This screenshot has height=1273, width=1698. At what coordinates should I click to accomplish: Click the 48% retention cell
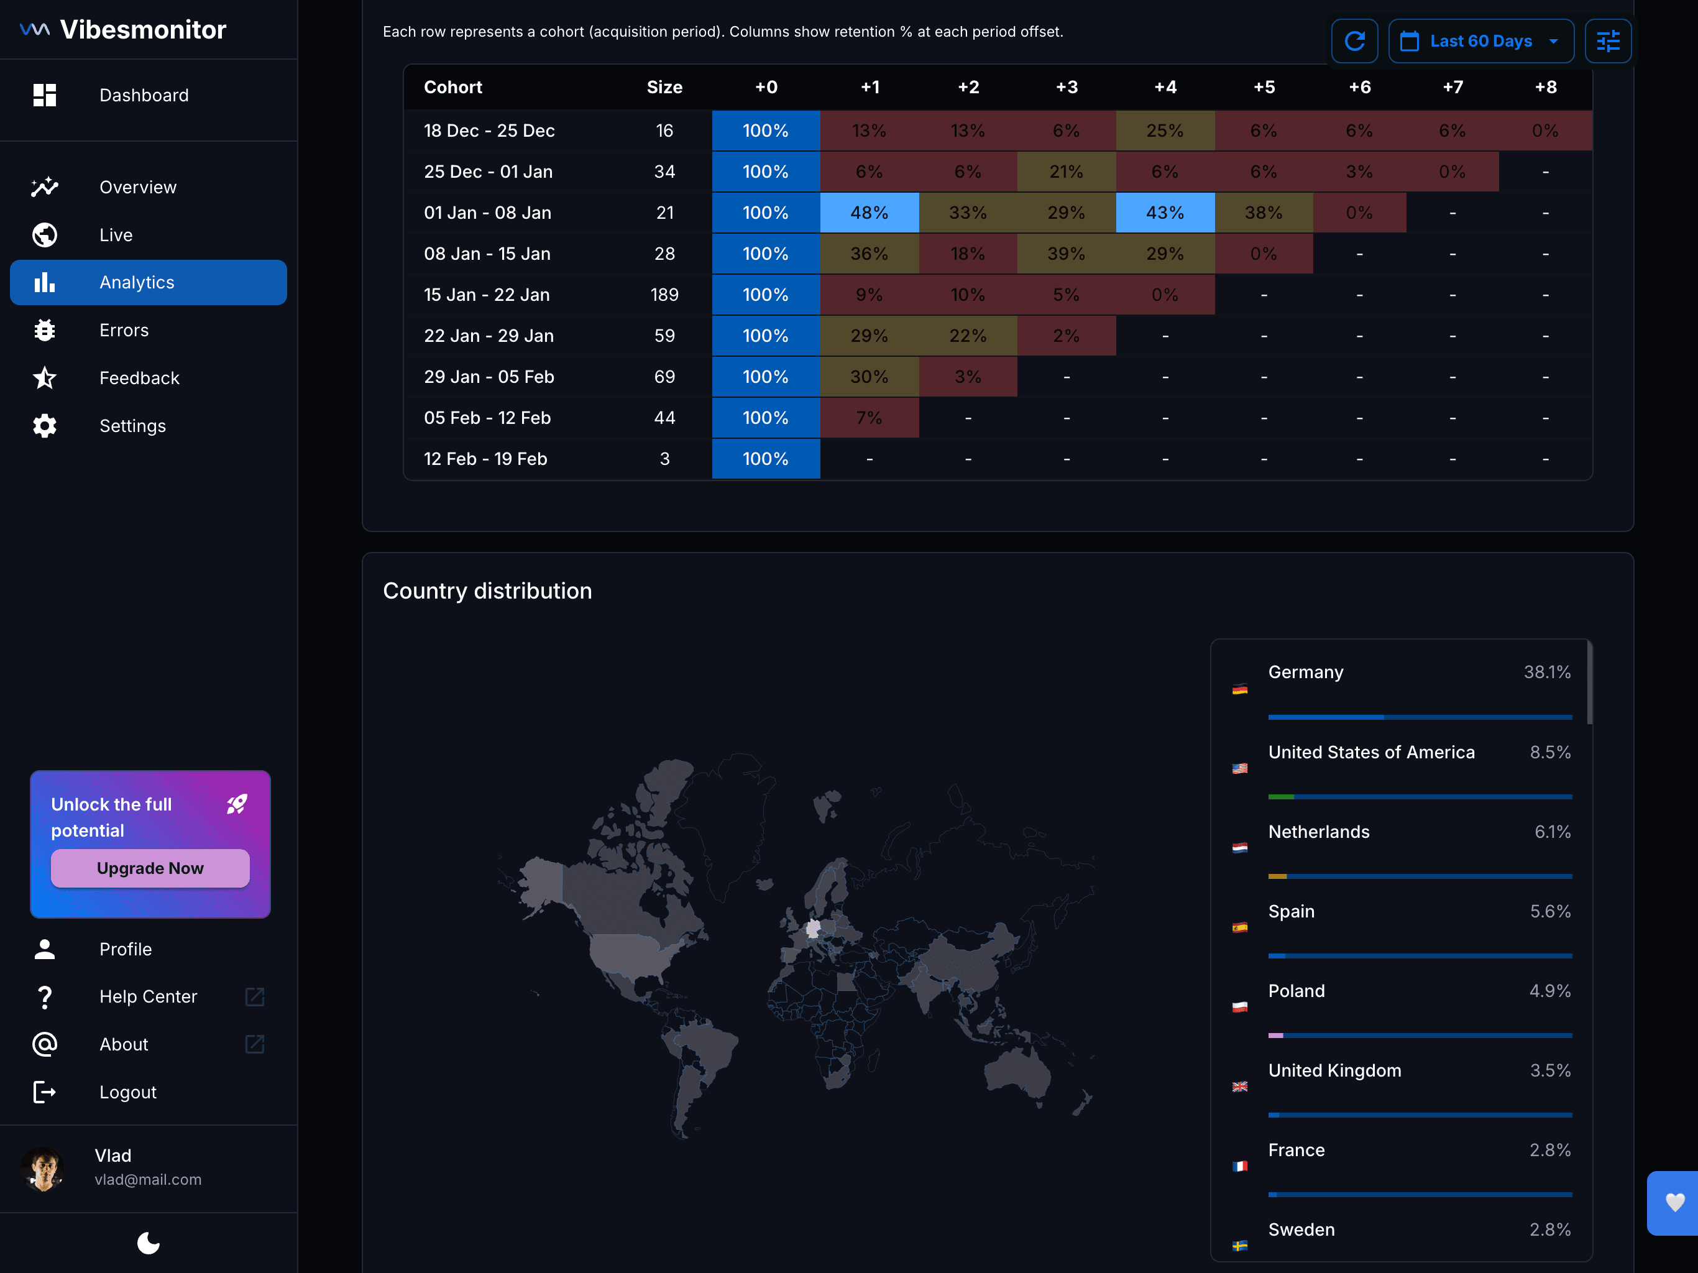(x=869, y=213)
